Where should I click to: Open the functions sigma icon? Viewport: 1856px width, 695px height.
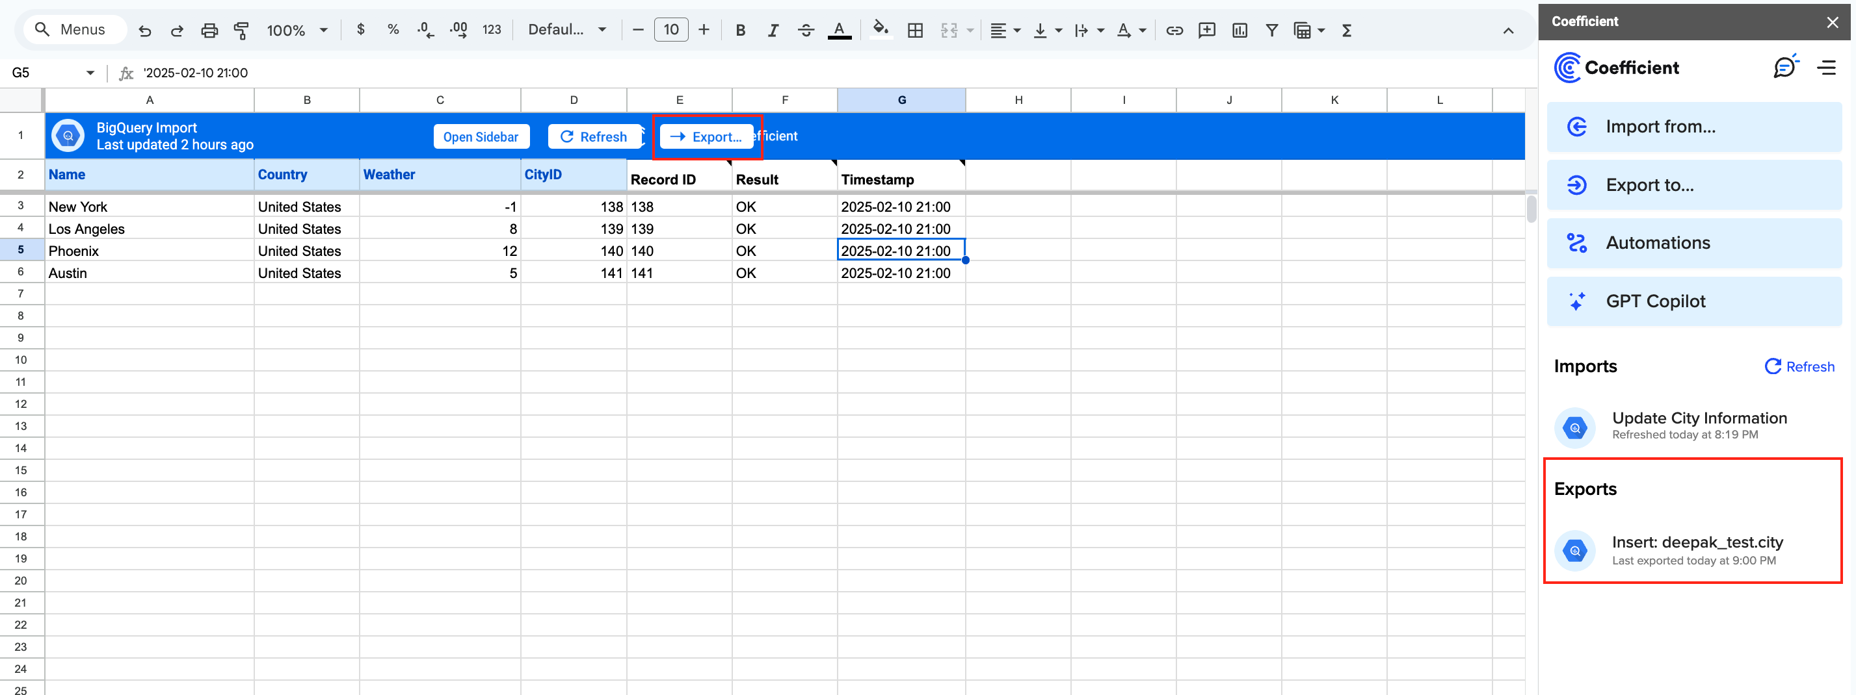[x=1346, y=31]
